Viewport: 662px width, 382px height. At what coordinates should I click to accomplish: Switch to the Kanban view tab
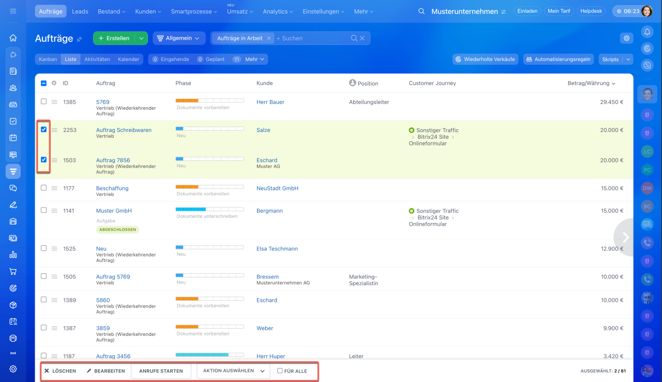[48, 60]
